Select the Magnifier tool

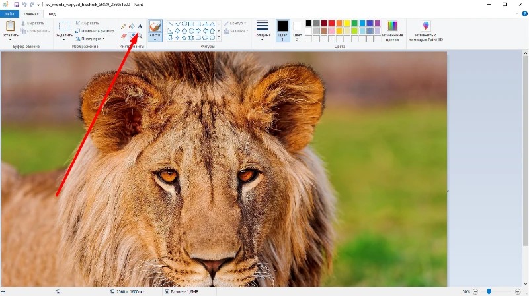pyautogui.click(x=140, y=36)
